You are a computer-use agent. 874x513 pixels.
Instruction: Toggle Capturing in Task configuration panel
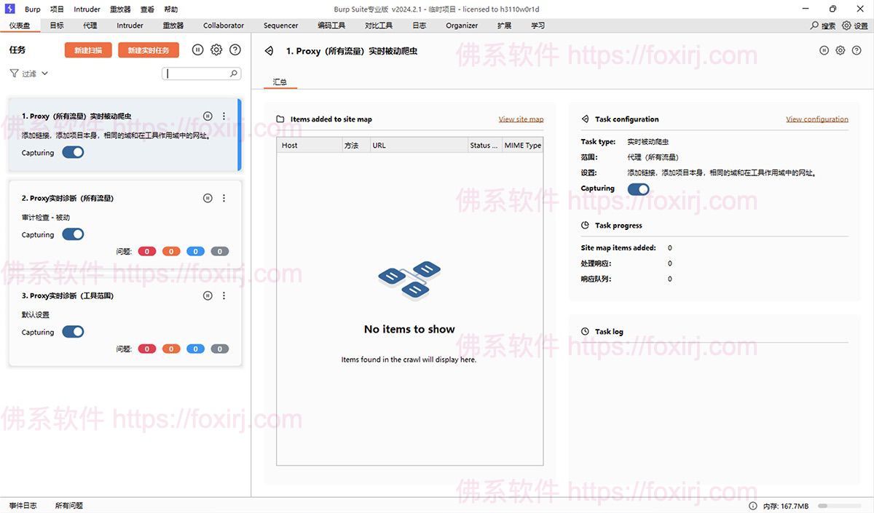[638, 189]
